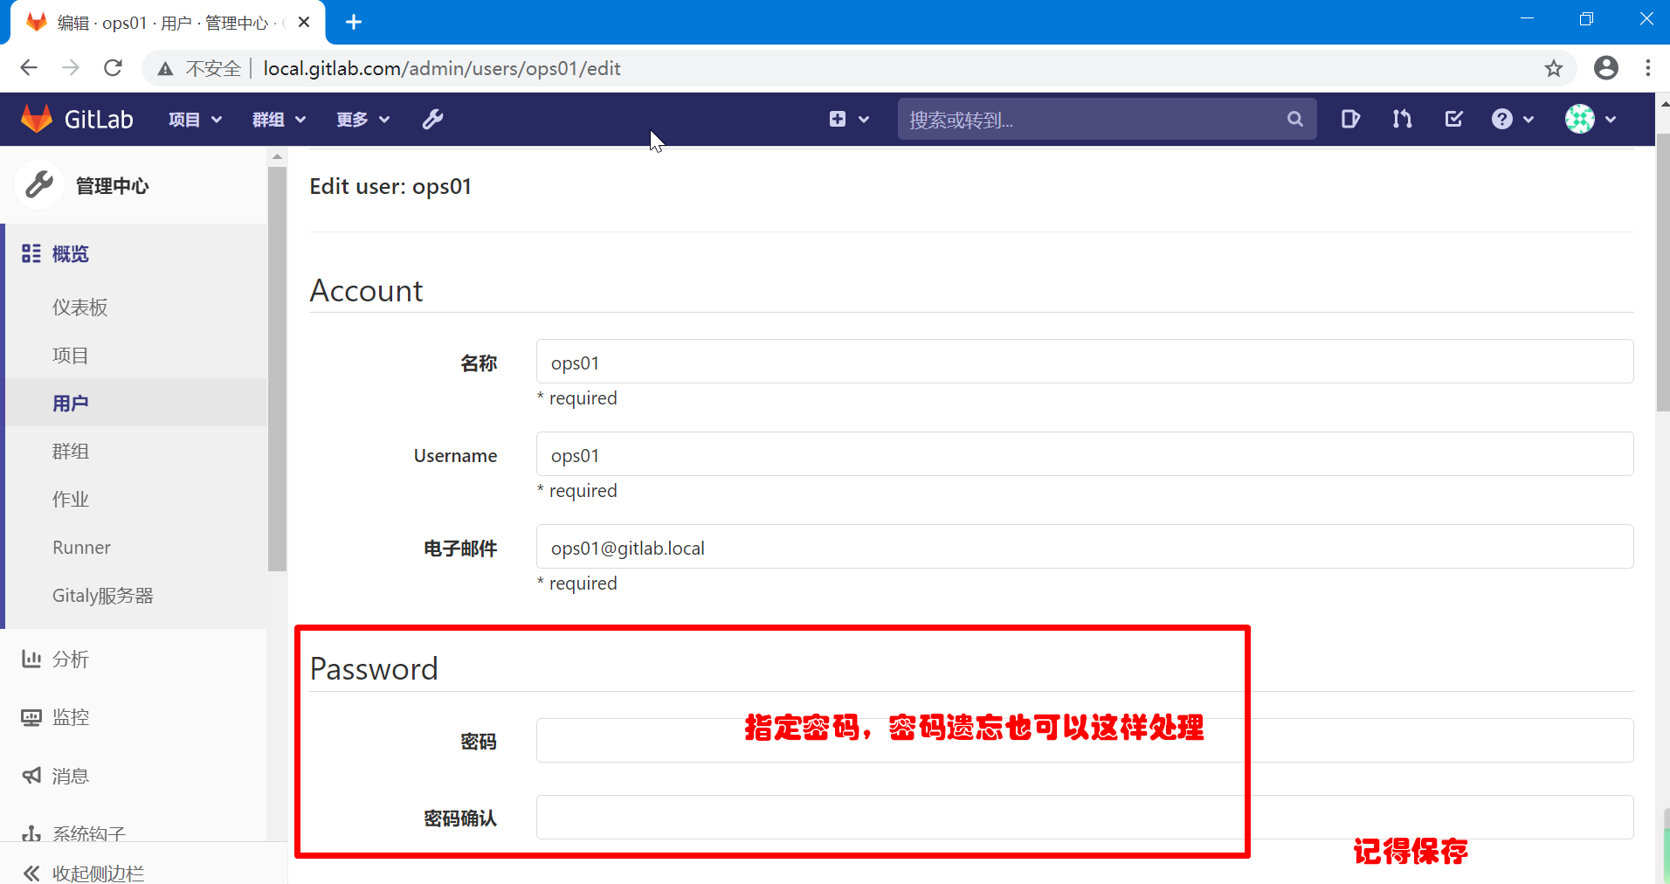
Task: Focus the Username input field
Action: pos(1085,454)
